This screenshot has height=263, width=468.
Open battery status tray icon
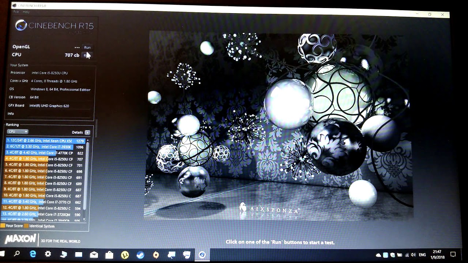(x=400, y=255)
